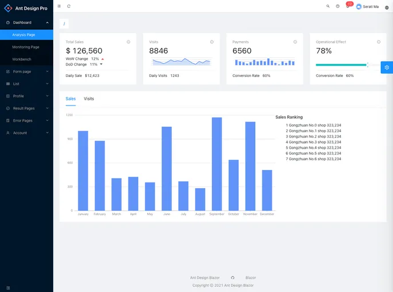Screen dimensions: 393x292
Task: Open the notifications bell with badge
Action: click(347, 6)
